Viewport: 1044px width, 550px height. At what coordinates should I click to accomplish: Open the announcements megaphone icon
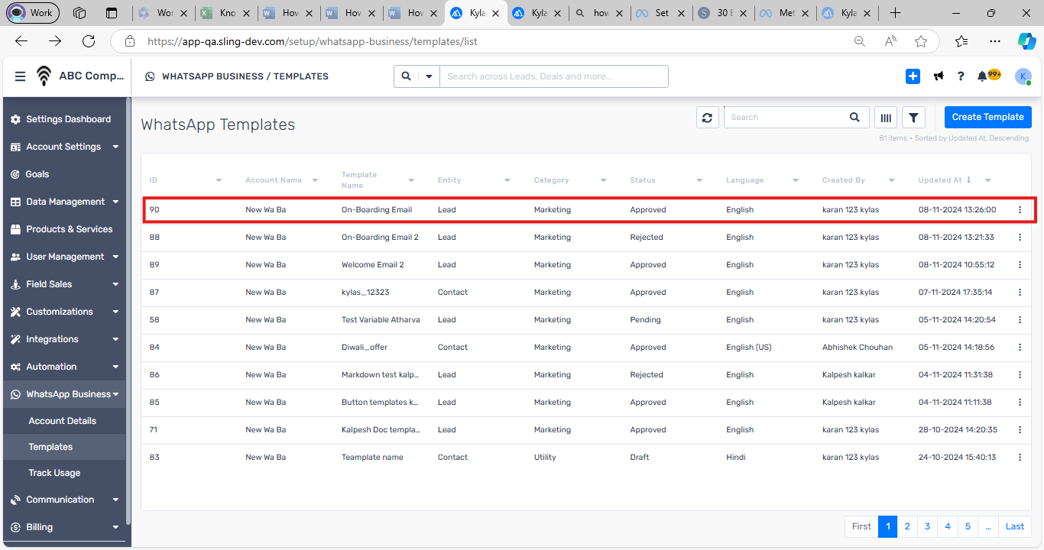pyautogui.click(x=939, y=76)
